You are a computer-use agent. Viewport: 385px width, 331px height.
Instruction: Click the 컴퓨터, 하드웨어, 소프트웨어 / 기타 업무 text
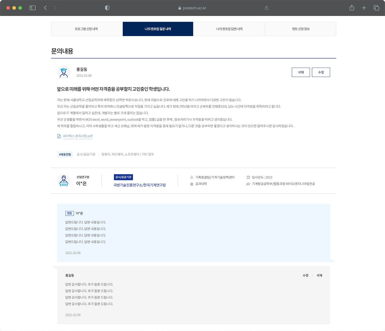point(128,155)
